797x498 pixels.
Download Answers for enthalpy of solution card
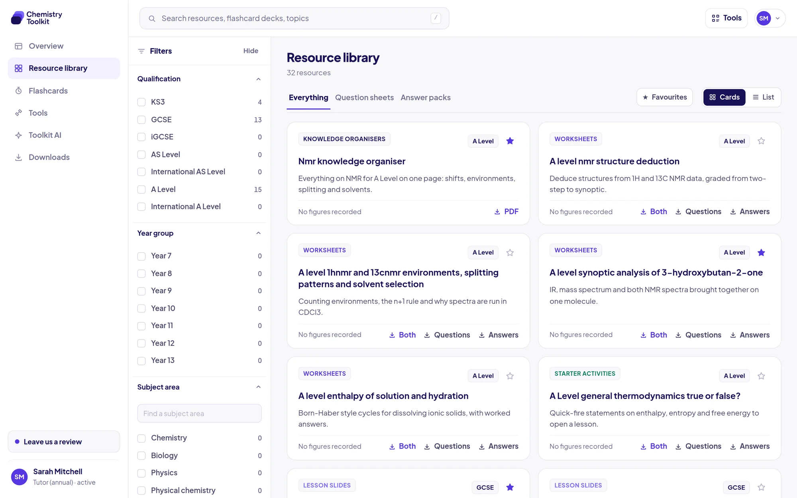499,446
